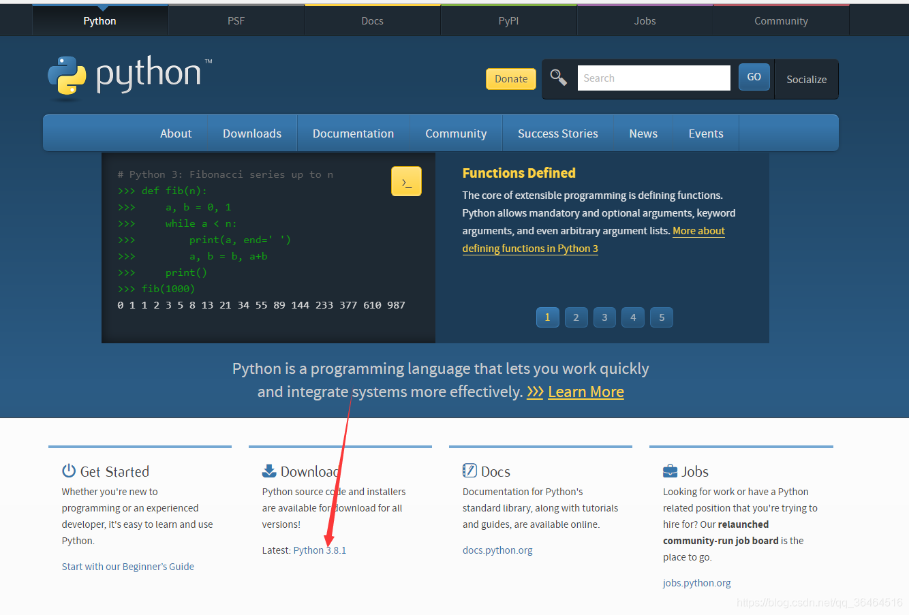The image size is (909, 615).
Task: Open the Community main navigation menu
Action: (456, 133)
